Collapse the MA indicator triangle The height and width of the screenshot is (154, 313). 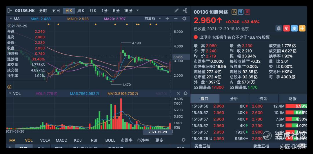(x=10, y=19)
